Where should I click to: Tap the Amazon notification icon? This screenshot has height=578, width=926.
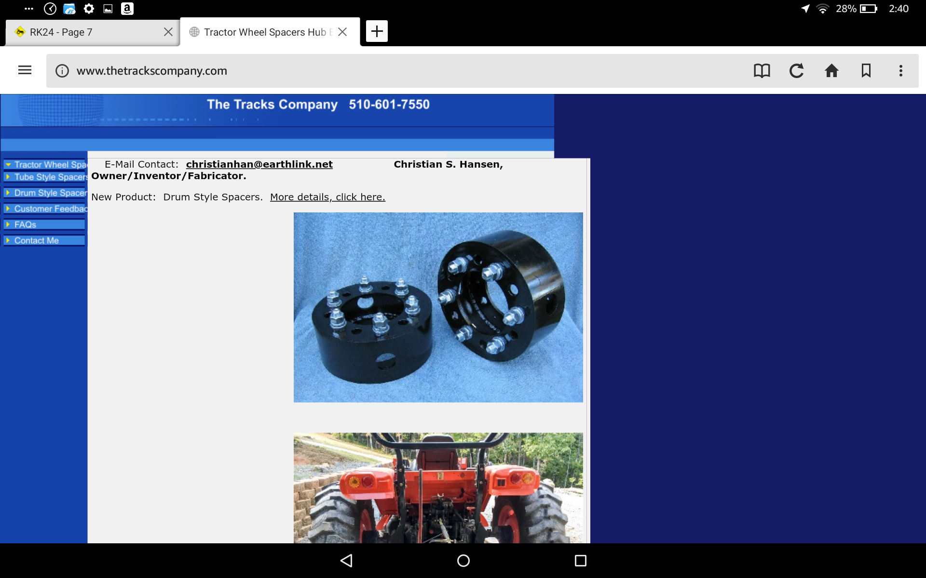pyautogui.click(x=127, y=8)
